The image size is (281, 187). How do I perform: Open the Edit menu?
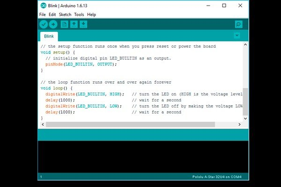(x=52, y=14)
